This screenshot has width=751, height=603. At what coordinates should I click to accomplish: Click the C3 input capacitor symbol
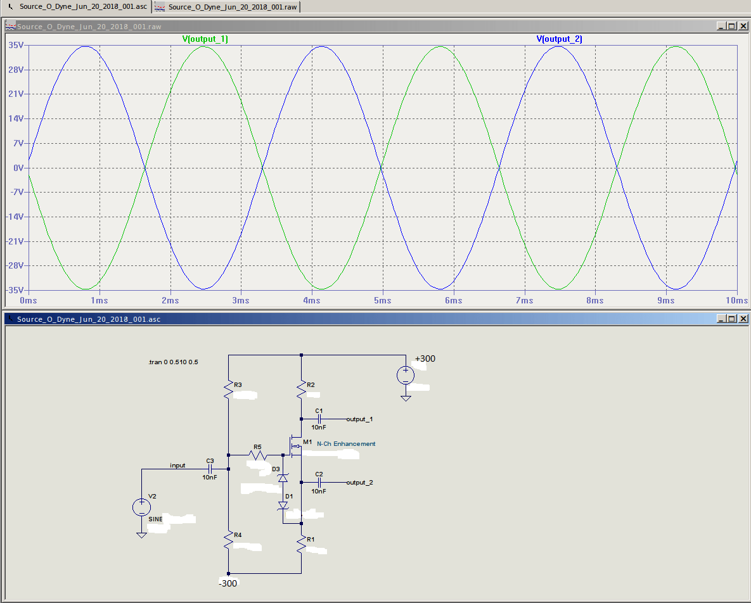[x=210, y=469]
